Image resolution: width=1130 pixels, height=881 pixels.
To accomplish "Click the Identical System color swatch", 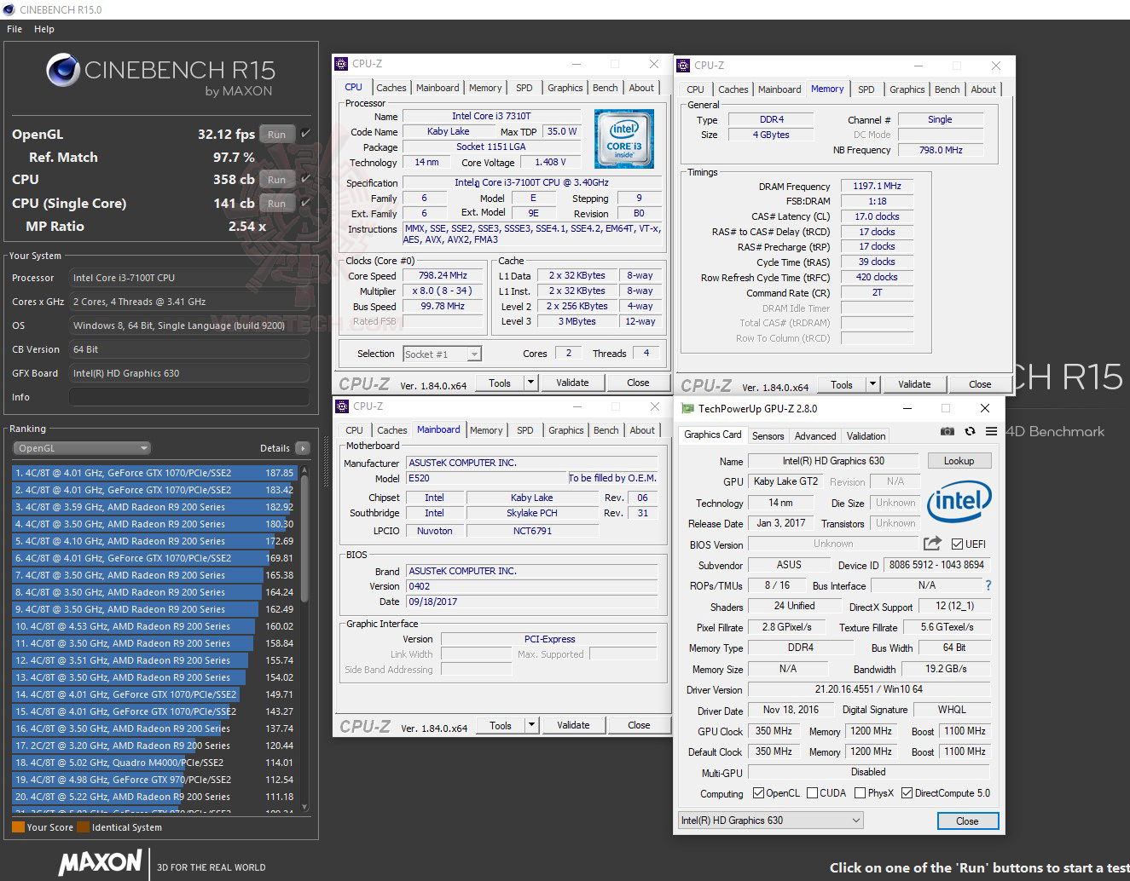I will tap(83, 826).
